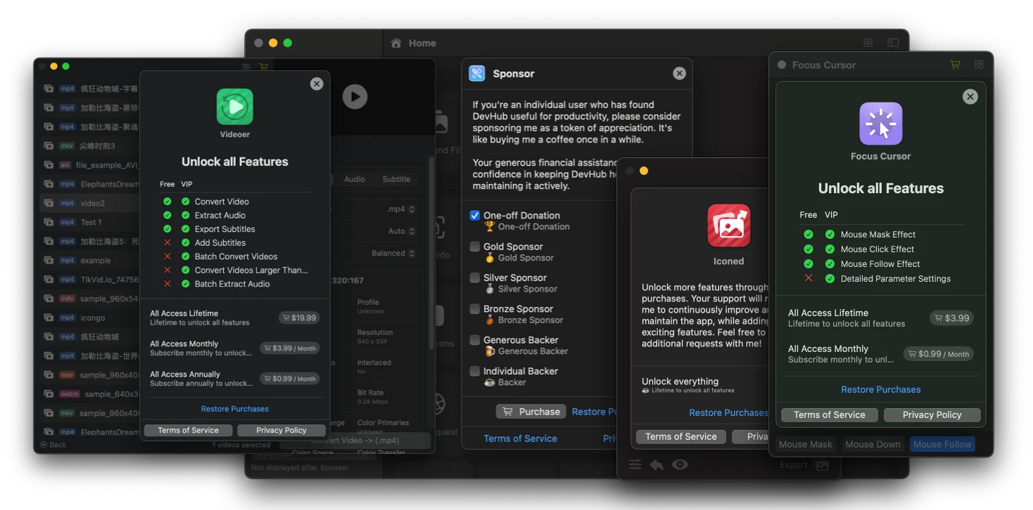This screenshot has height=510, width=1033.
Task: Play the video preview in Videoer
Action: pyautogui.click(x=355, y=96)
